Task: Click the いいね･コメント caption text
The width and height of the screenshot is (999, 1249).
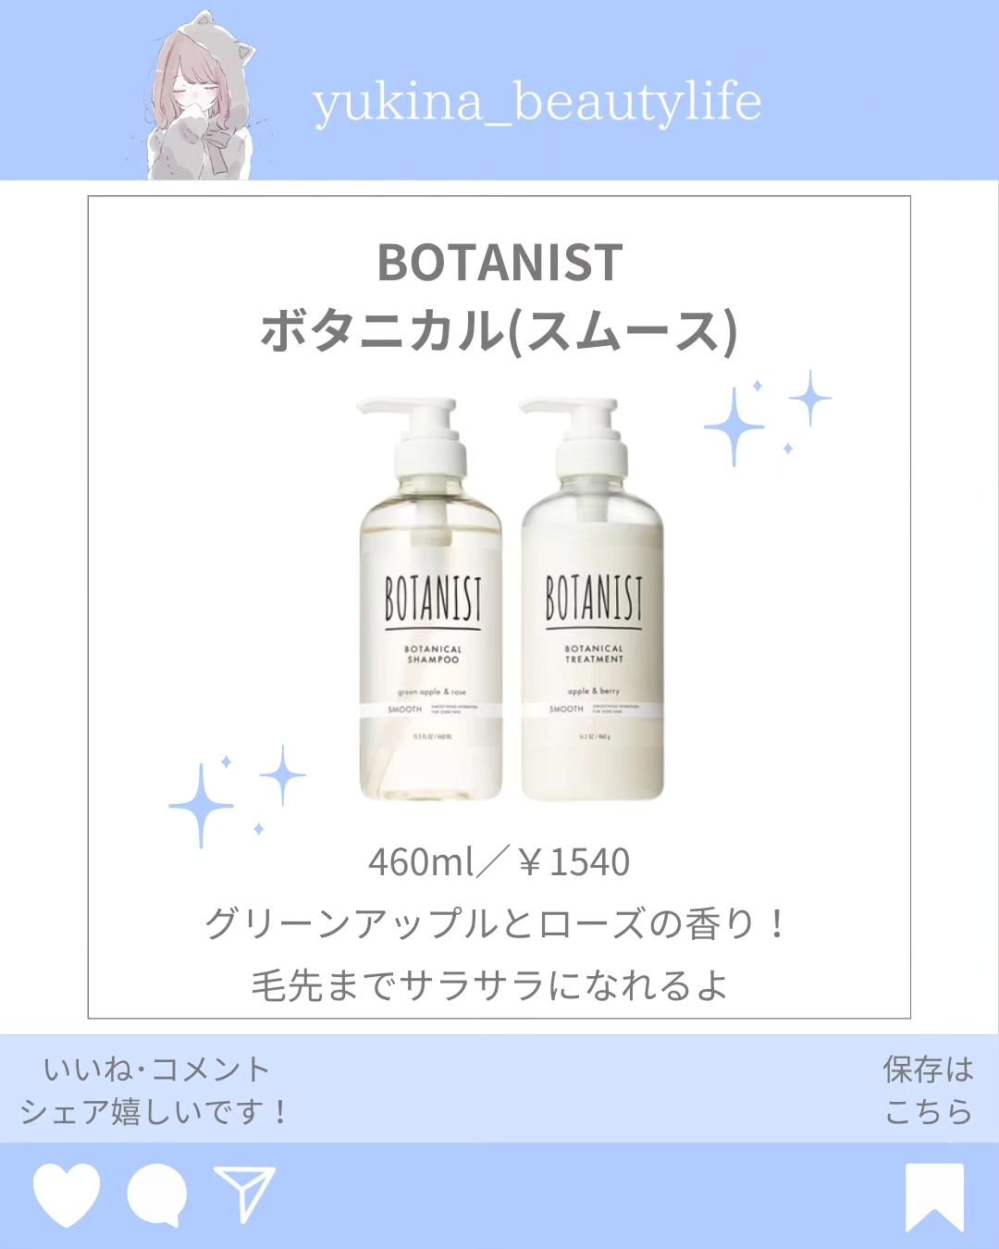Action: click(157, 1070)
